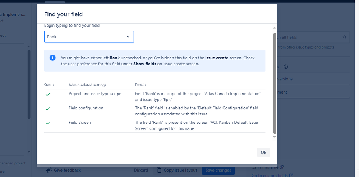
Task: Click the dialog scrollbar up arrow
Action: click(275, 28)
